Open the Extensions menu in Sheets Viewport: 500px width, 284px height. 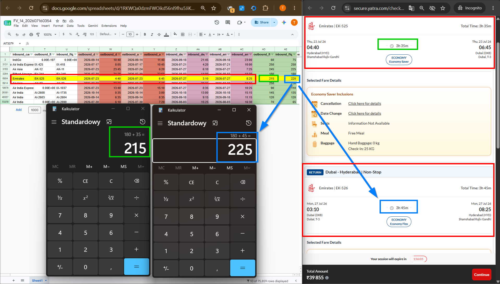(x=109, y=26)
